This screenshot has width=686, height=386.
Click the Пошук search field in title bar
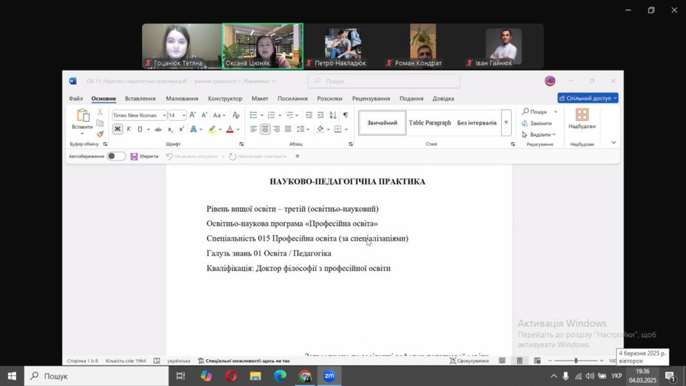click(x=383, y=81)
